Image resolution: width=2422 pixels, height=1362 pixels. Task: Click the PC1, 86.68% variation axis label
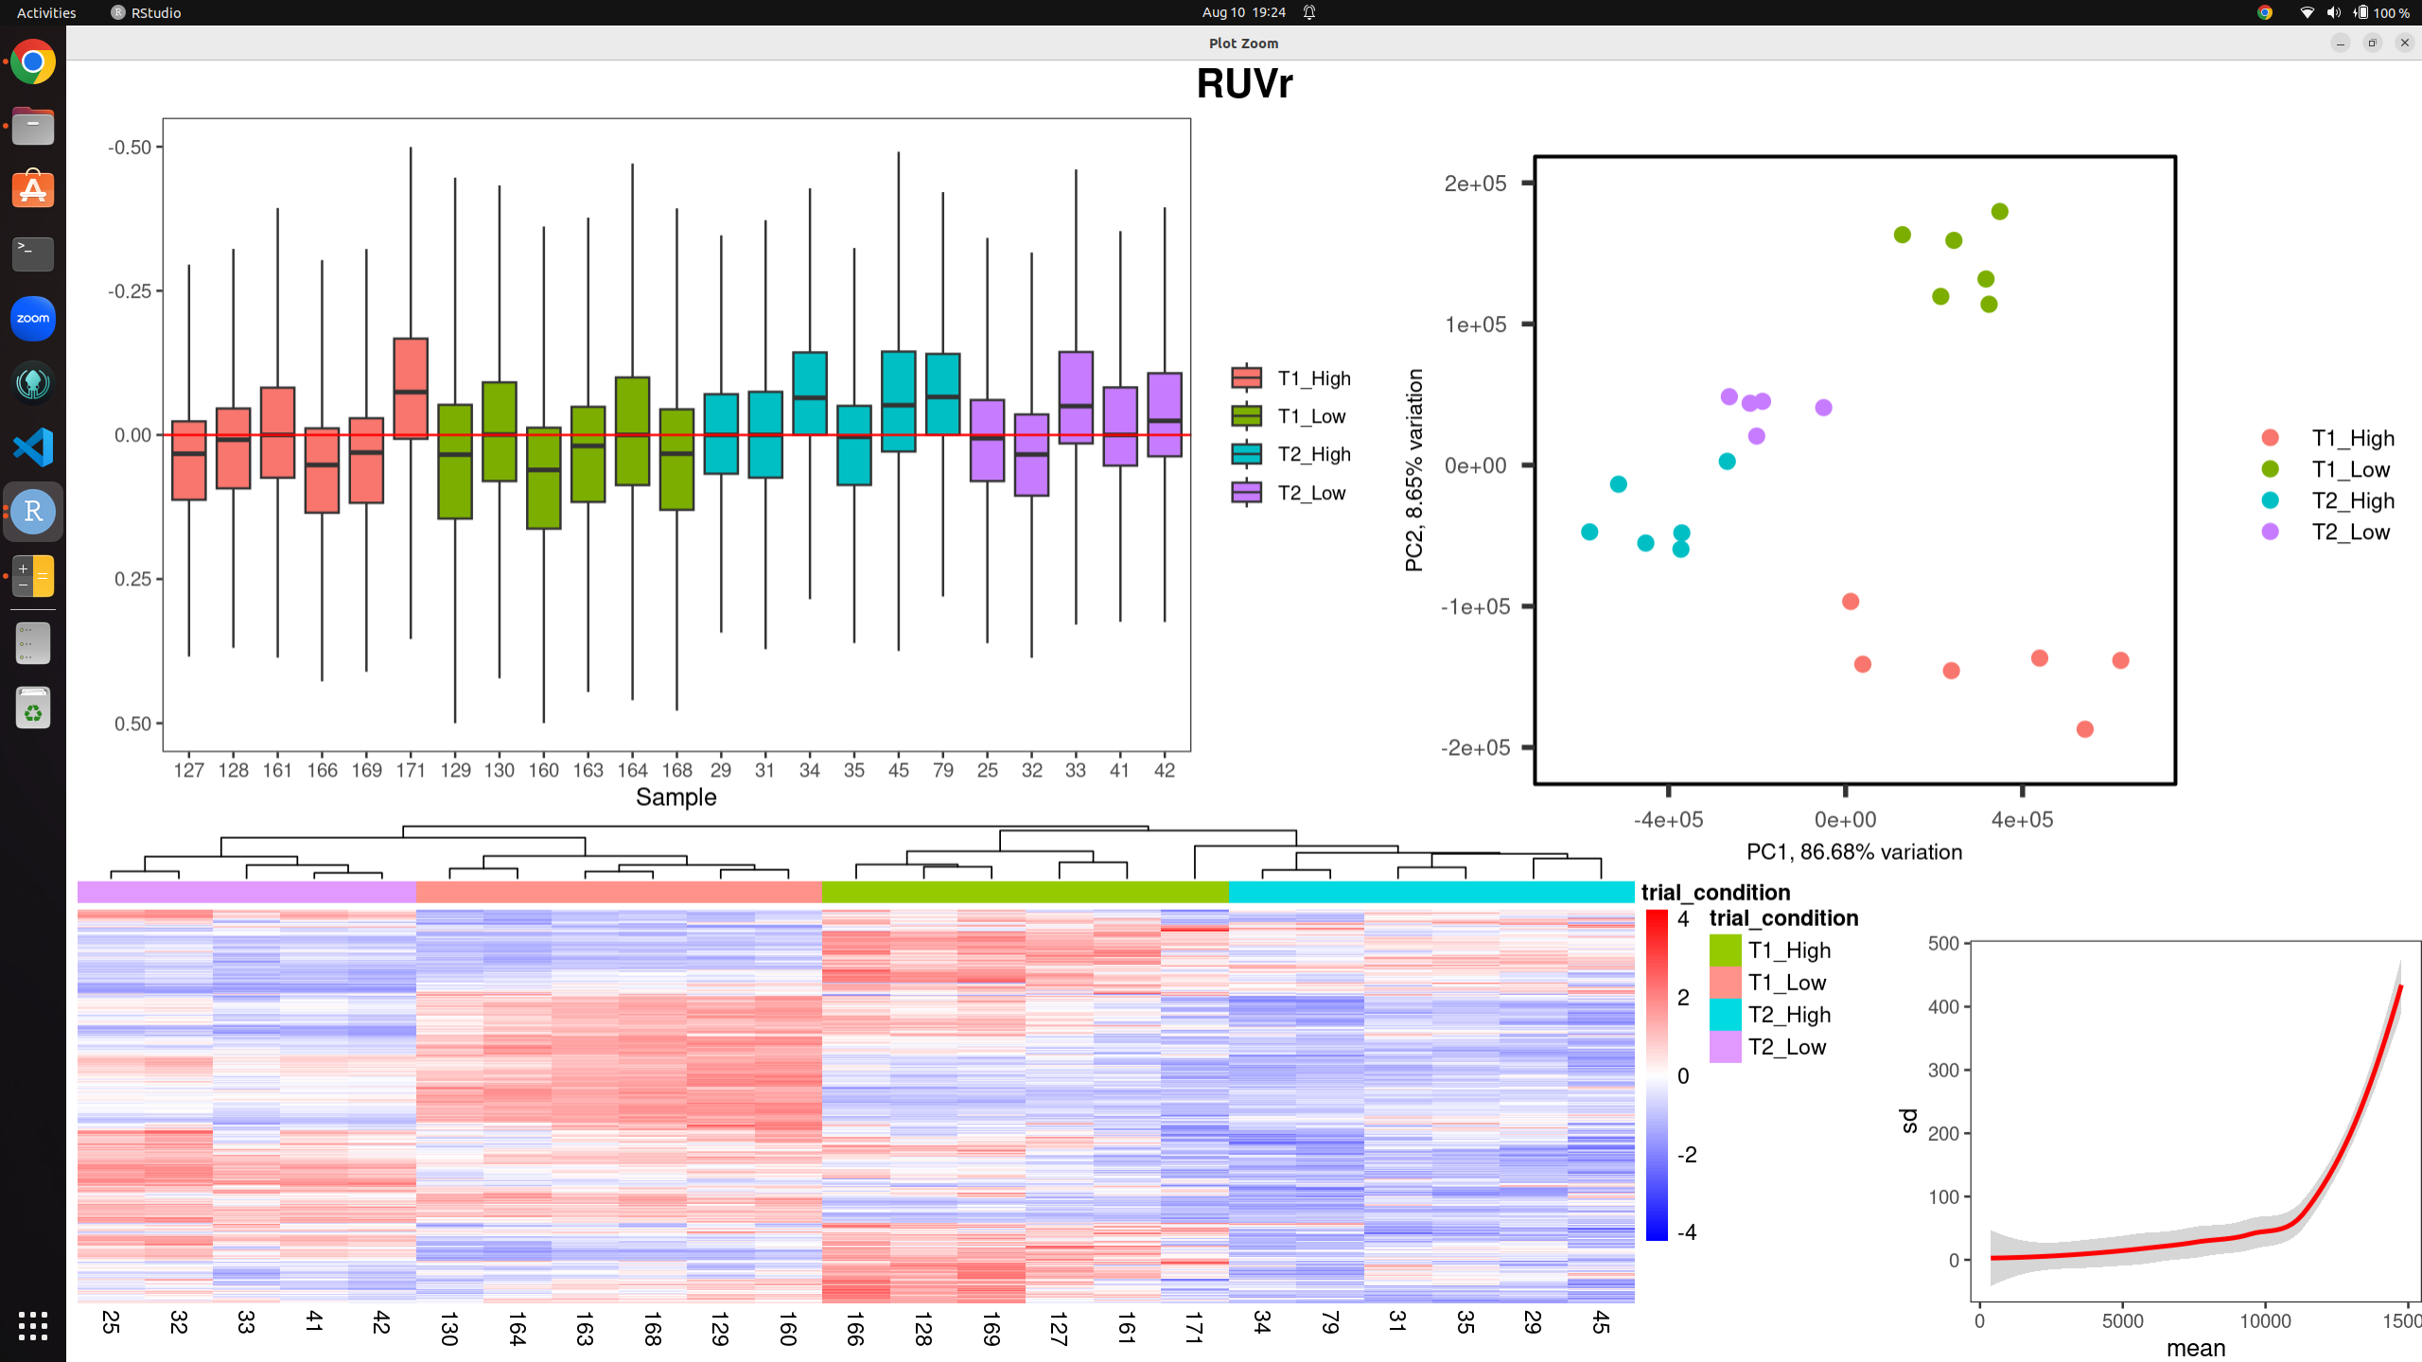1854,851
